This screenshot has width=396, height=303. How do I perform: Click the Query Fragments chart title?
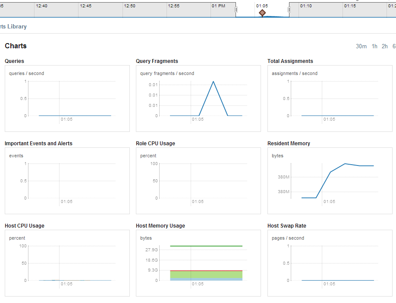(x=157, y=61)
